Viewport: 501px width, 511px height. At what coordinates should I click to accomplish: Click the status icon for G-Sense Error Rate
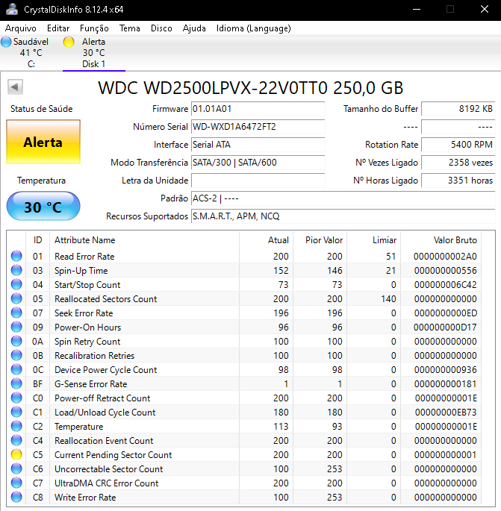[16, 383]
